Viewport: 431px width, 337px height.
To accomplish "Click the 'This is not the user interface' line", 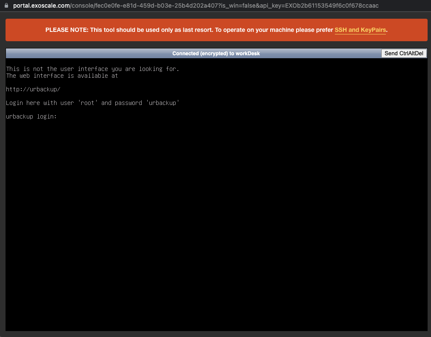I will coord(92,69).
